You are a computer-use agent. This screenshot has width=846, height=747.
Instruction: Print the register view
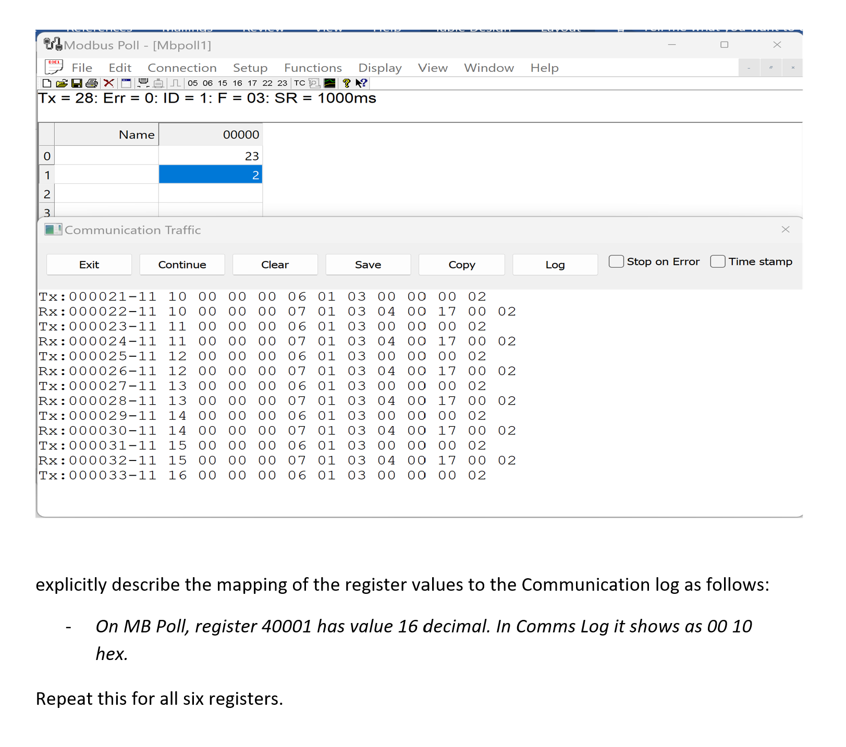(x=92, y=83)
